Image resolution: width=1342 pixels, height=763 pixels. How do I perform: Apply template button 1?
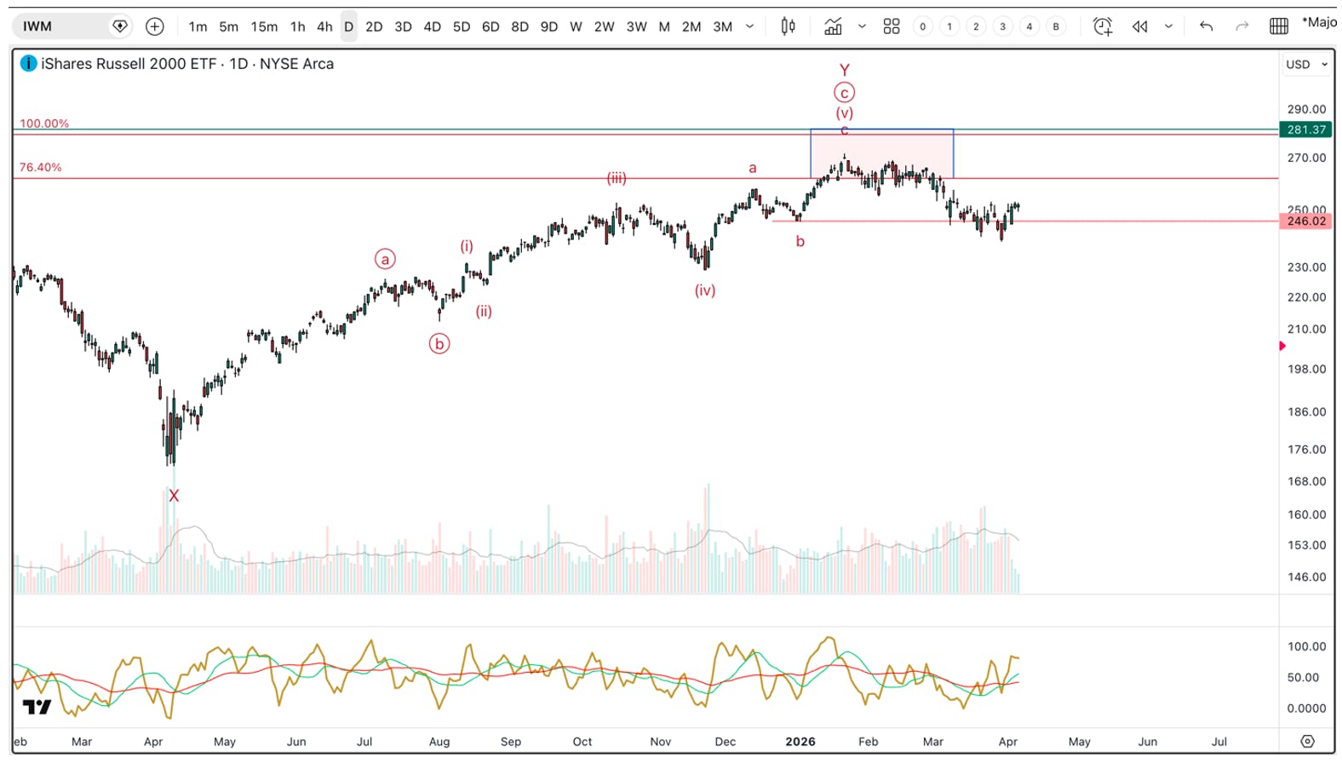(949, 26)
